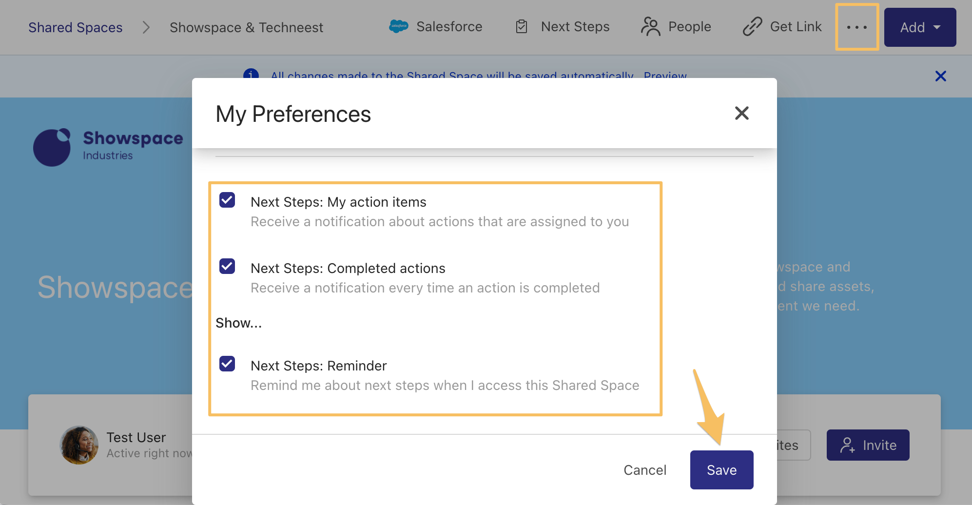Image resolution: width=972 pixels, height=505 pixels.
Task: Click the My Preferences dialog title
Action: 293,115
